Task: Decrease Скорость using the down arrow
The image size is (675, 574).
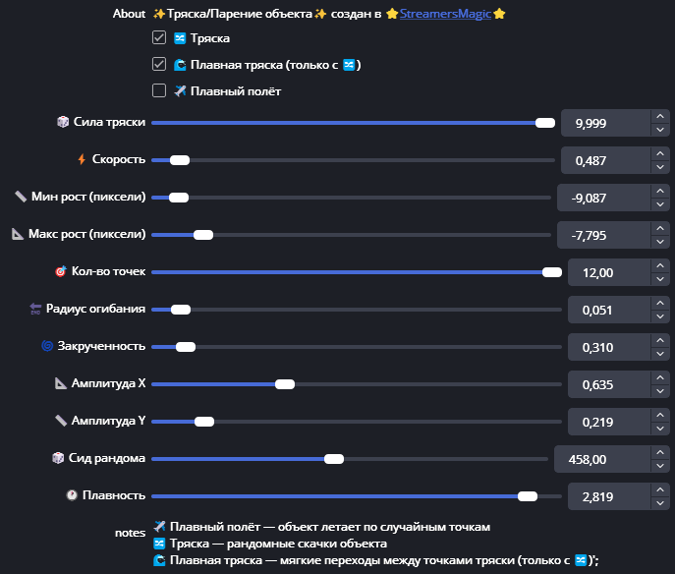Action: (658, 166)
